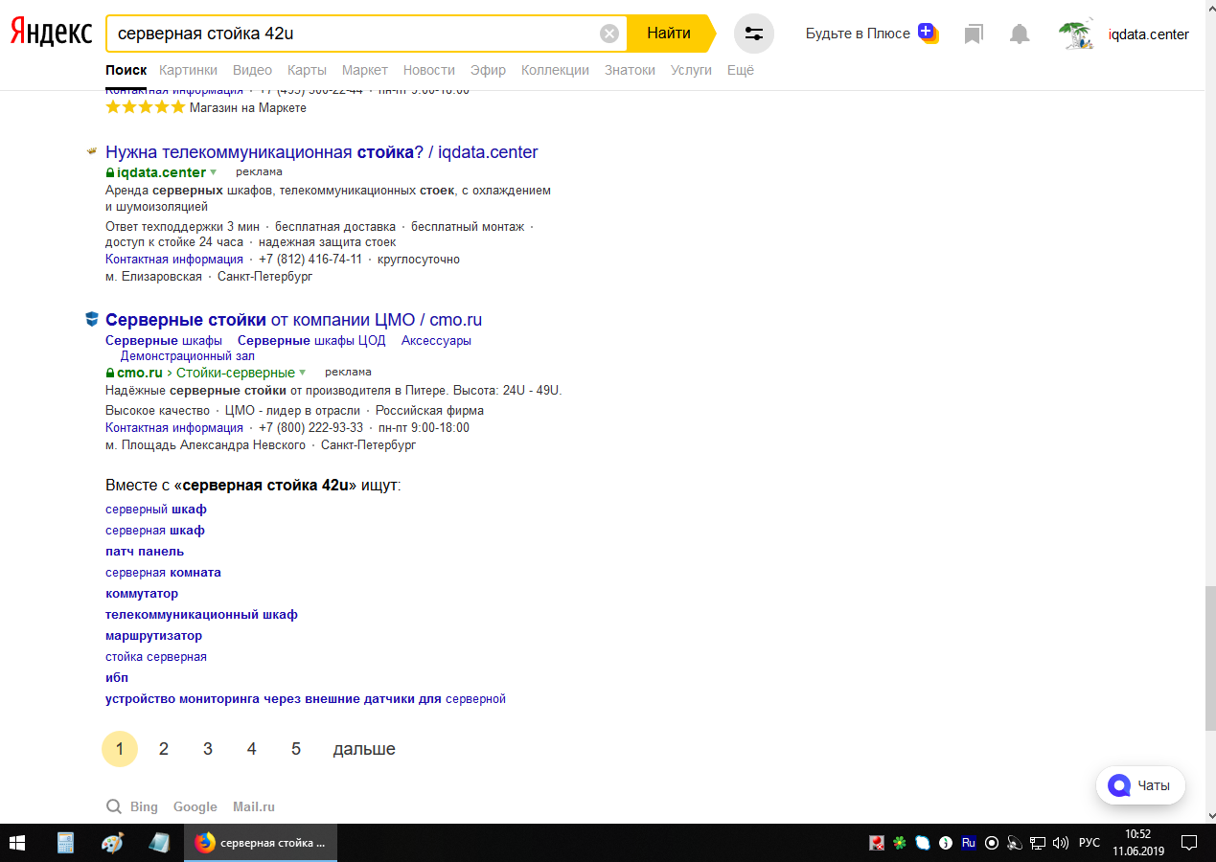Click the Яндекс logo

point(51,33)
